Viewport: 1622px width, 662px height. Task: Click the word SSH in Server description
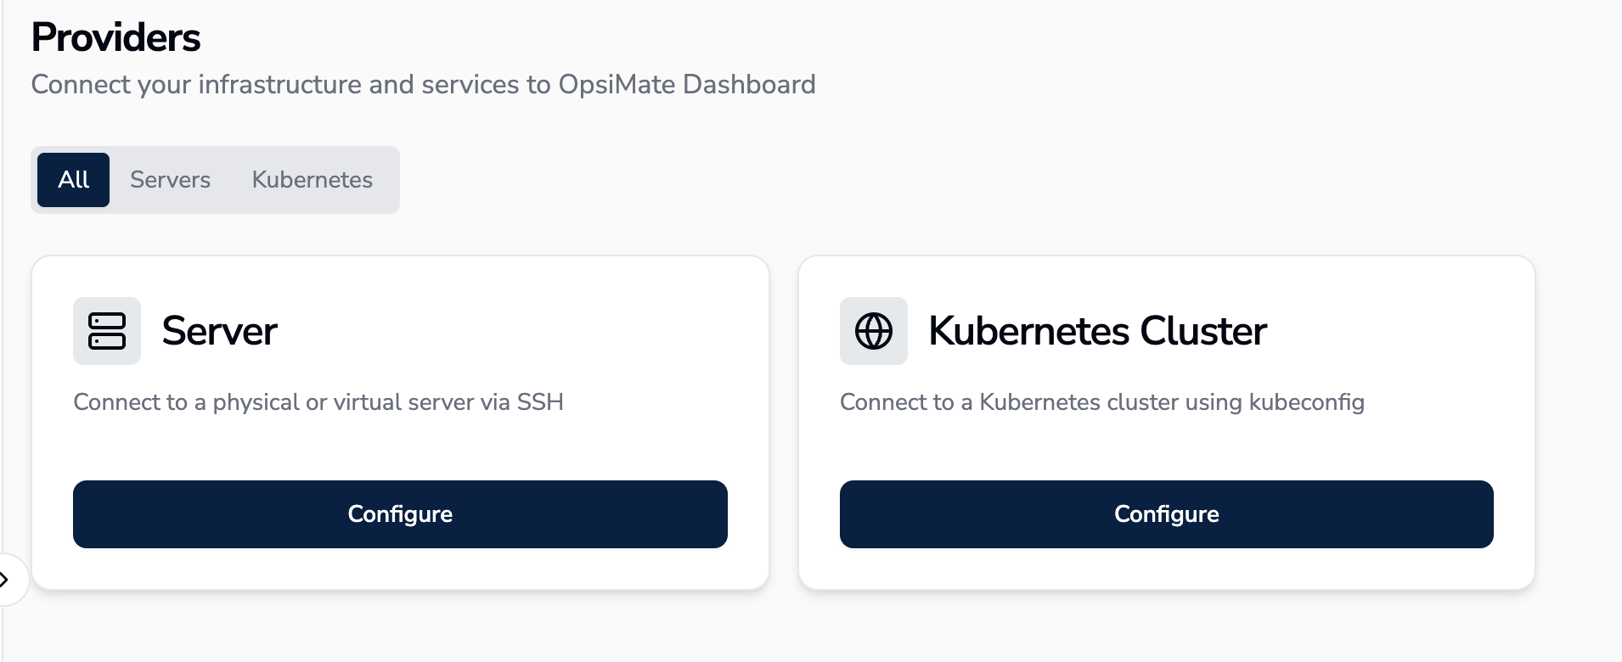coord(540,402)
